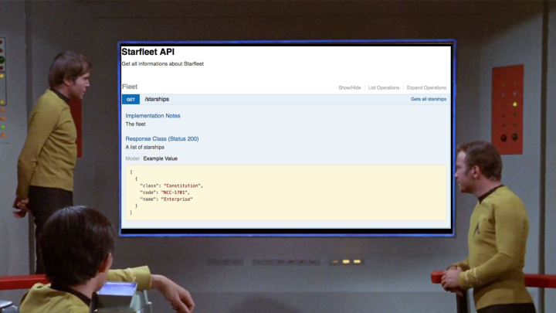
Task: Click the Fleet section heading
Action: tap(130, 87)
